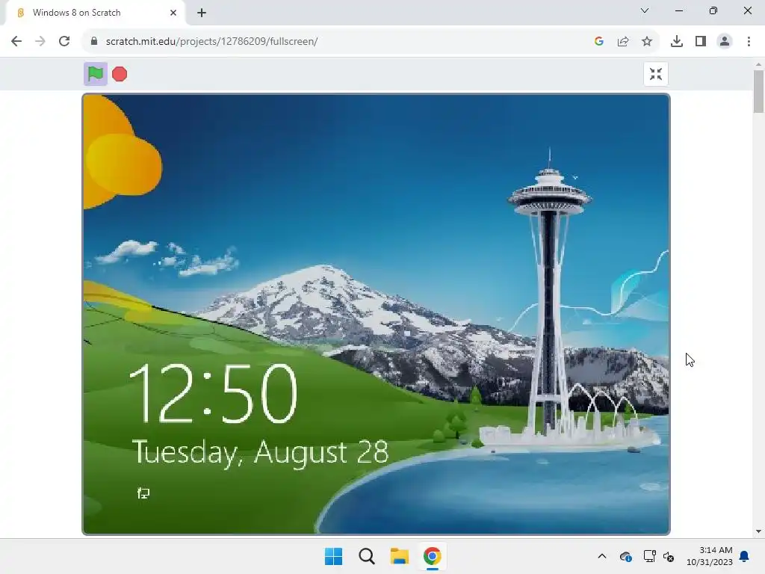Click the Tuesday, August 28 date text
This screenshot has width=765, height=574.
click(260, 452)
